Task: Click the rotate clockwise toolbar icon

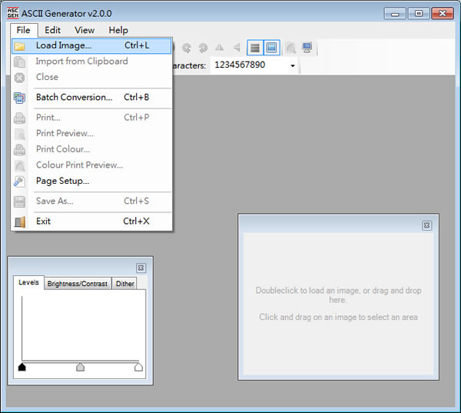Action: (203, 48)
